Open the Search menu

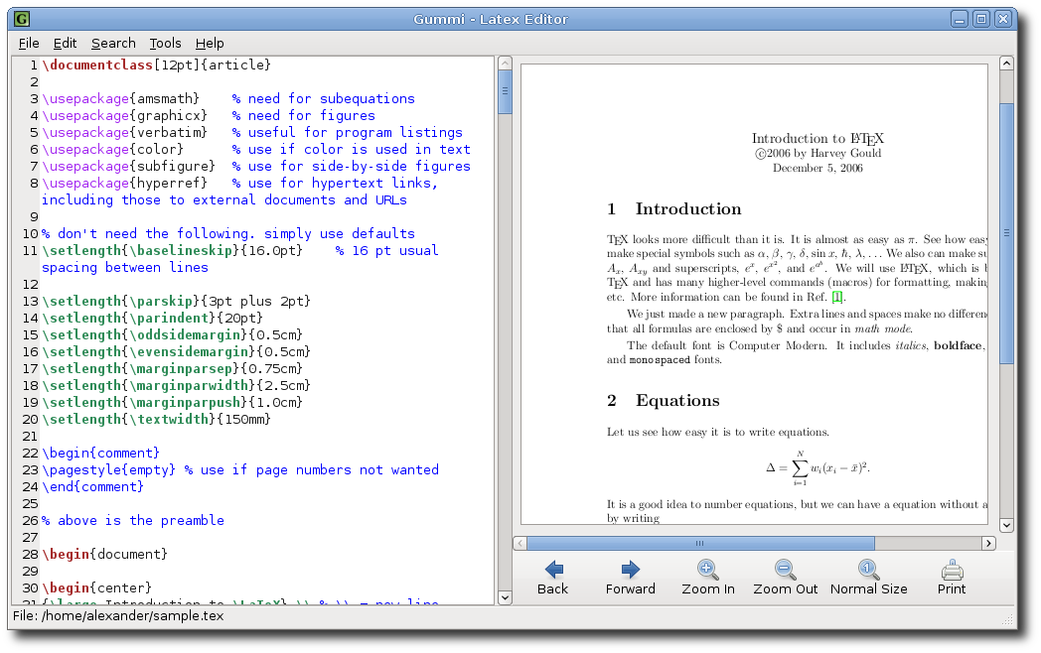pyautogui.click(x=113, y=43)
